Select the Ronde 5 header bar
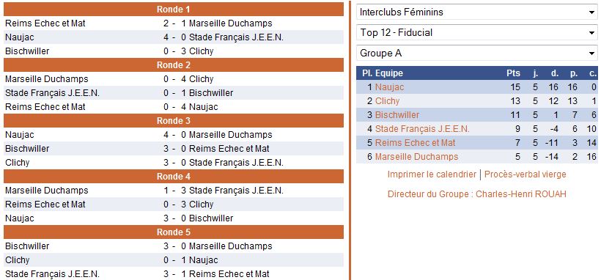Screen dimensions: 601x280 (x=174, y=232)
